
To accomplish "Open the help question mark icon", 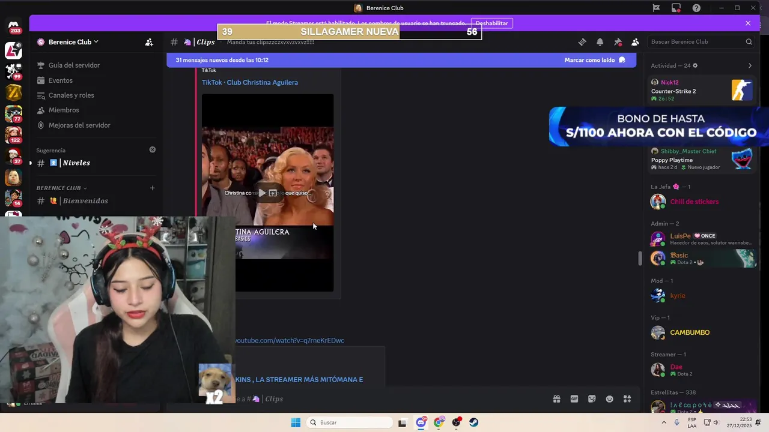I will tap(696, 8).
